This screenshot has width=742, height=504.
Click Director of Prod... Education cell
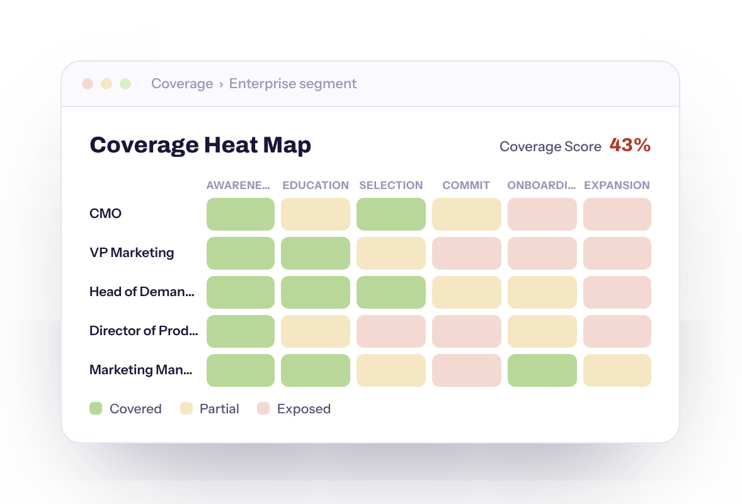[x=316, y=331]
